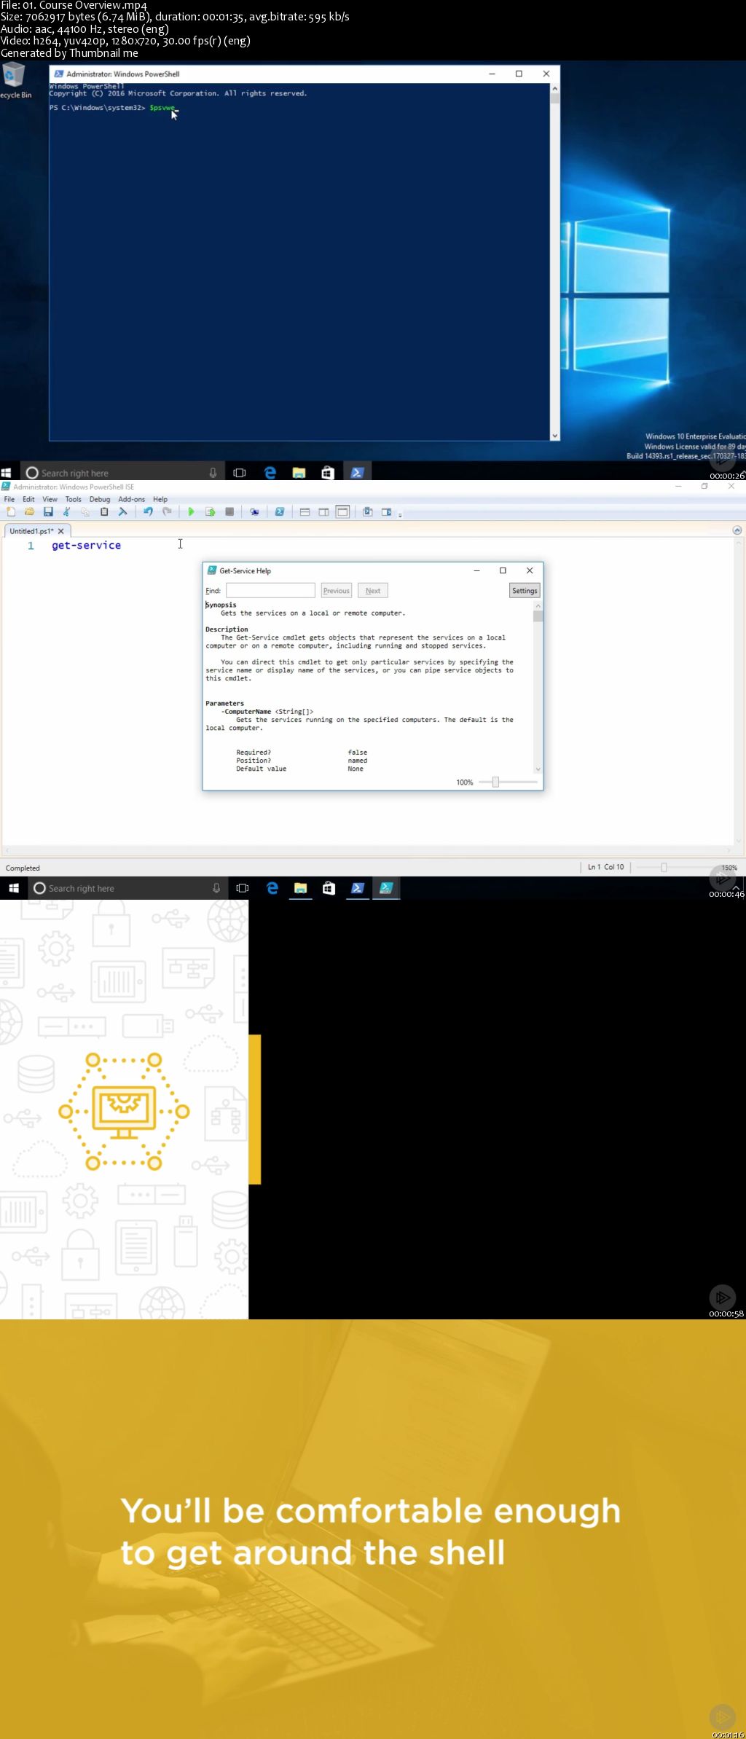Open Store from taskbar below PowerShell console
746x1739 pixels.
[328, 473]
